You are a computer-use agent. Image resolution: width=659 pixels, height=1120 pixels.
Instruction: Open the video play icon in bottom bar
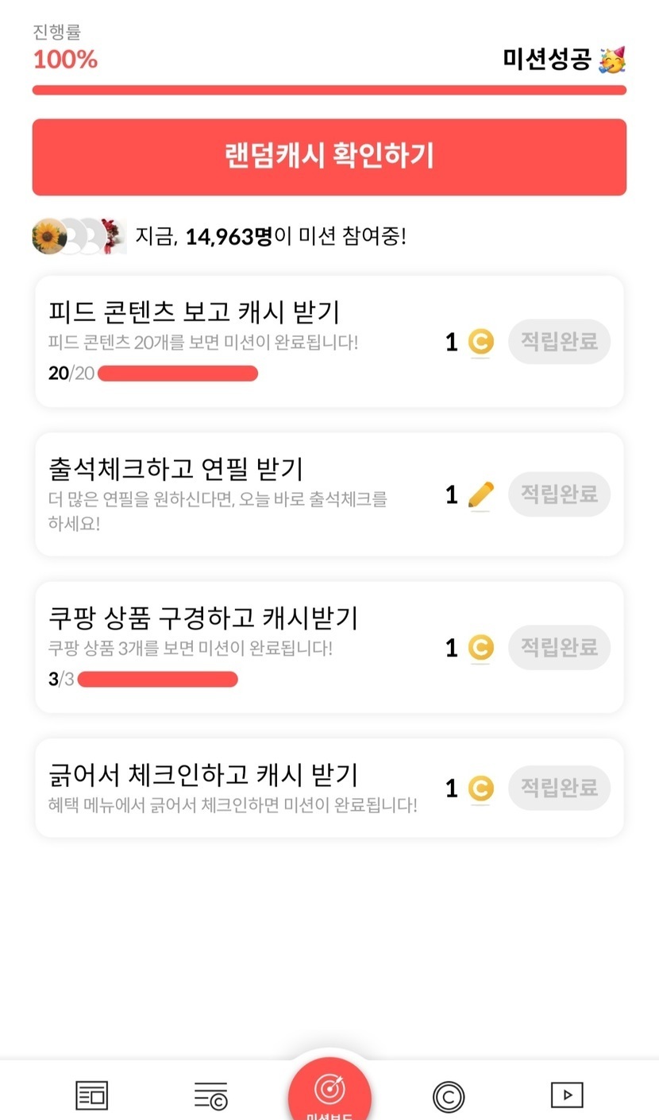click(567, 1095)
